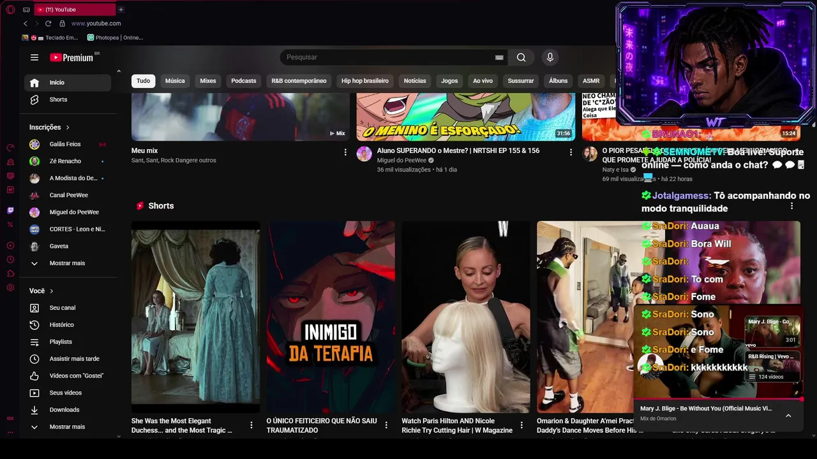Select the Hip hop brasileiro chip

(365, 81)
